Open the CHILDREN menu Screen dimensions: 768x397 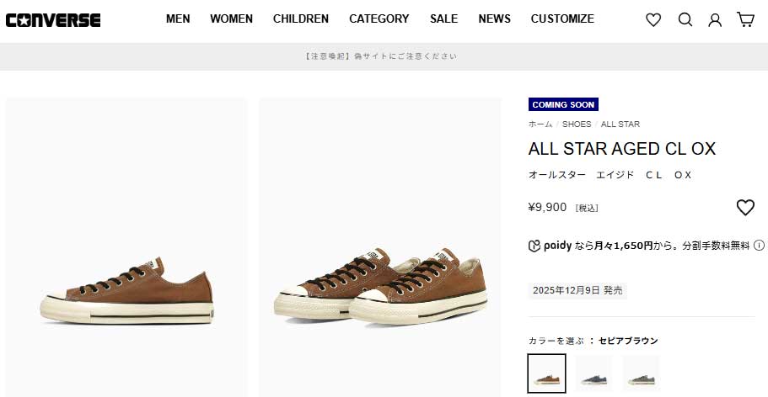tap(300, 19)
